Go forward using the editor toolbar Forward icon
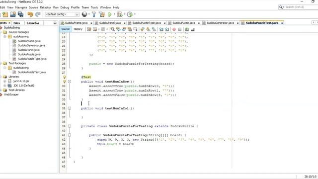The width and height of the screenshot is (318, 179). [x=103, y=29]
